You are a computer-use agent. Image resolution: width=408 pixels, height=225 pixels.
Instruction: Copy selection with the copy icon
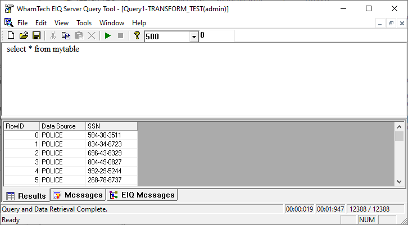tap(66, 35)
